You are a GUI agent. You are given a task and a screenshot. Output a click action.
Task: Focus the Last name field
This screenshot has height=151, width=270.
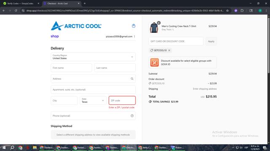[115, 68]
